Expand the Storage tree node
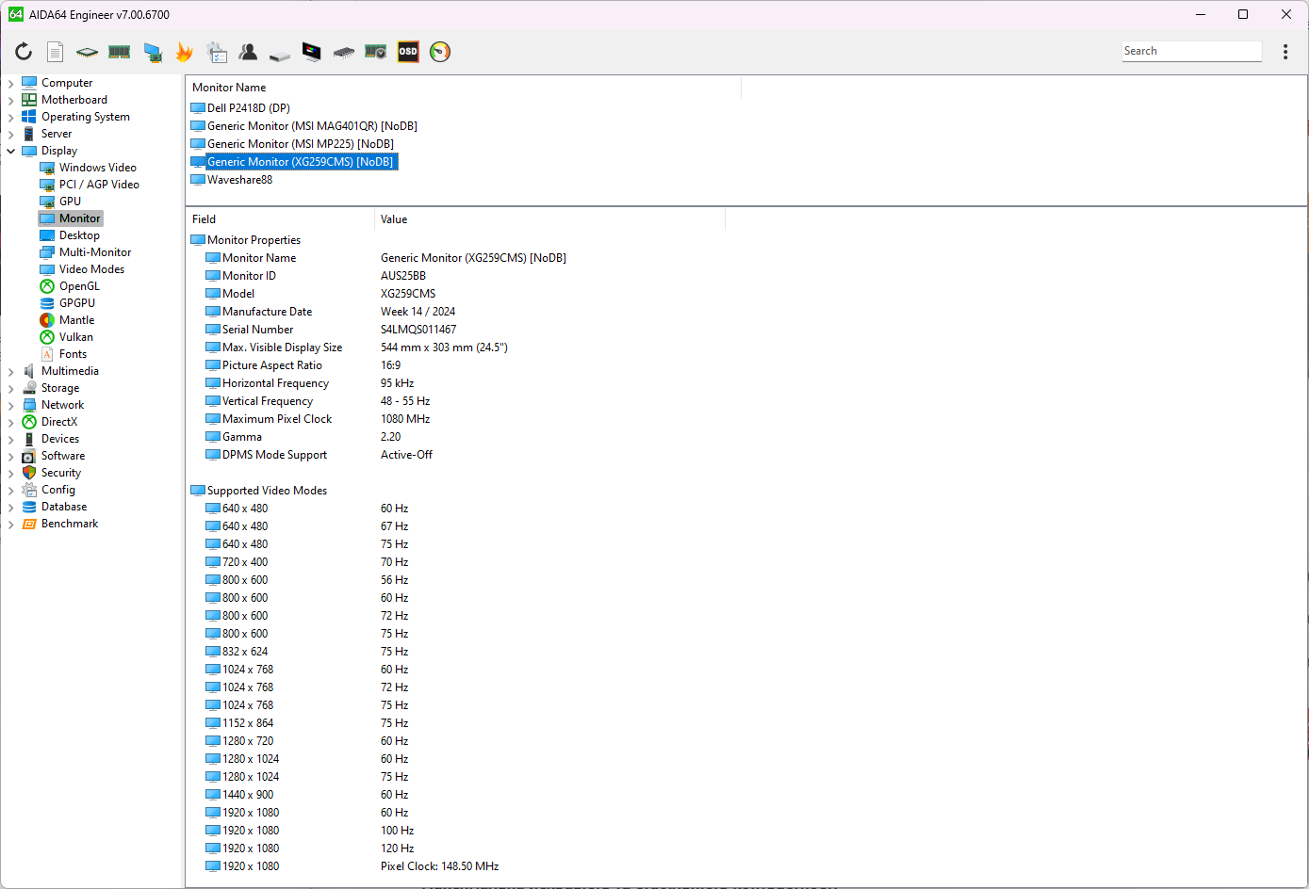The height and width of the screenshot is (889, 1309). coord(11,389)
